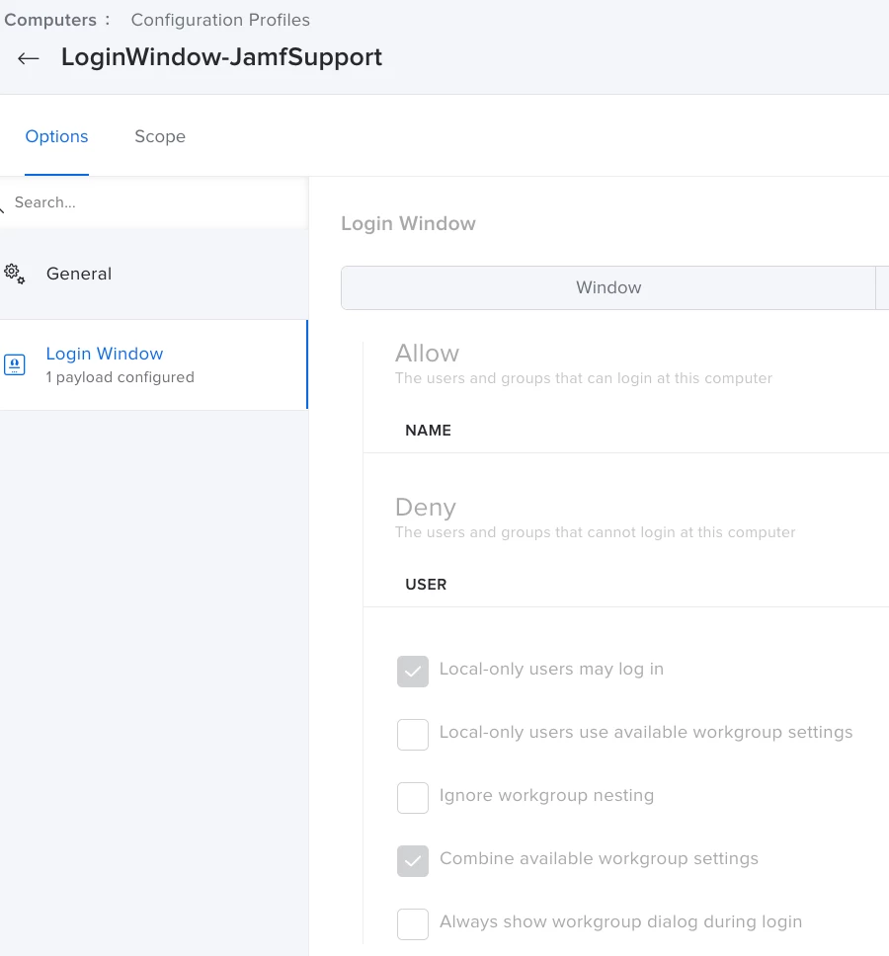Click the Deny section heading
Viewport: 889px width, 956px height.
[426, 508]
